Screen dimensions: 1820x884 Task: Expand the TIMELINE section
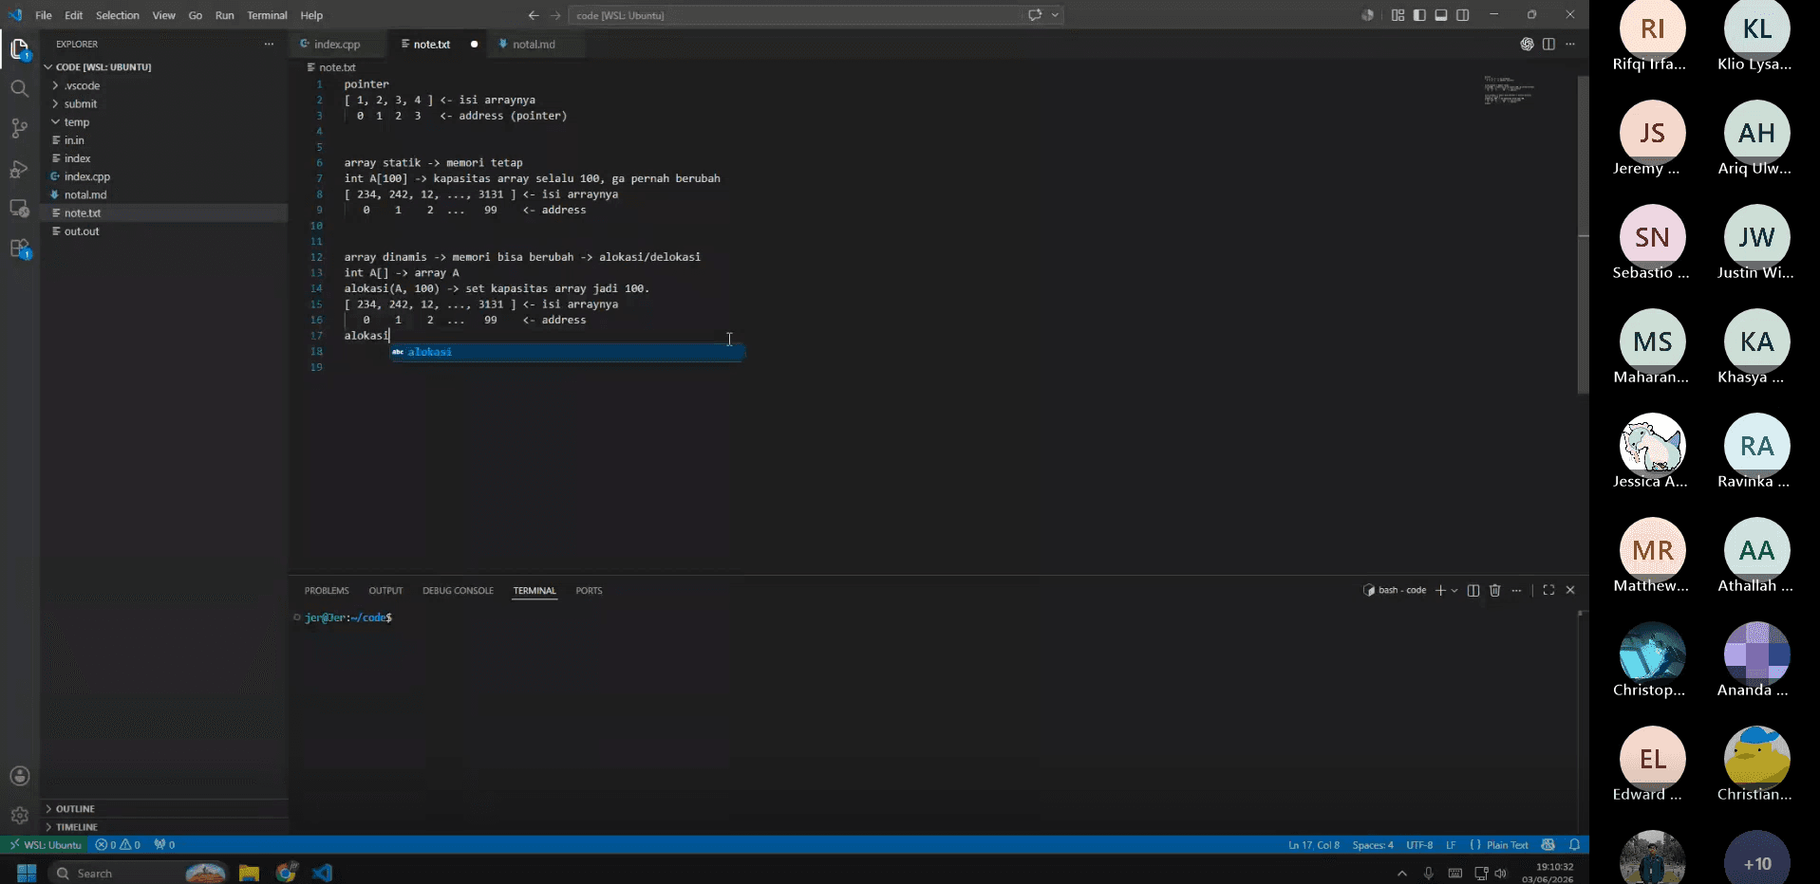(x=163, y=826)
